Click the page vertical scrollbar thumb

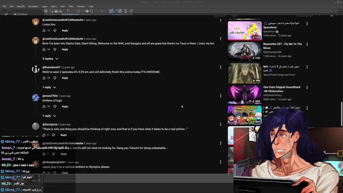click(x=341, y=114)
